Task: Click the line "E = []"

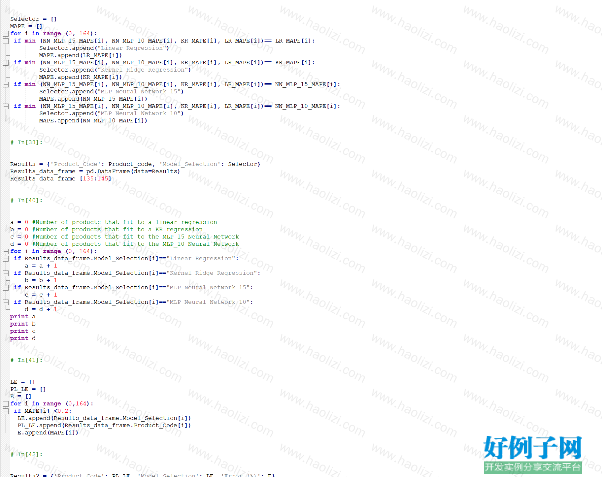Action: click(x=21, y=397)
